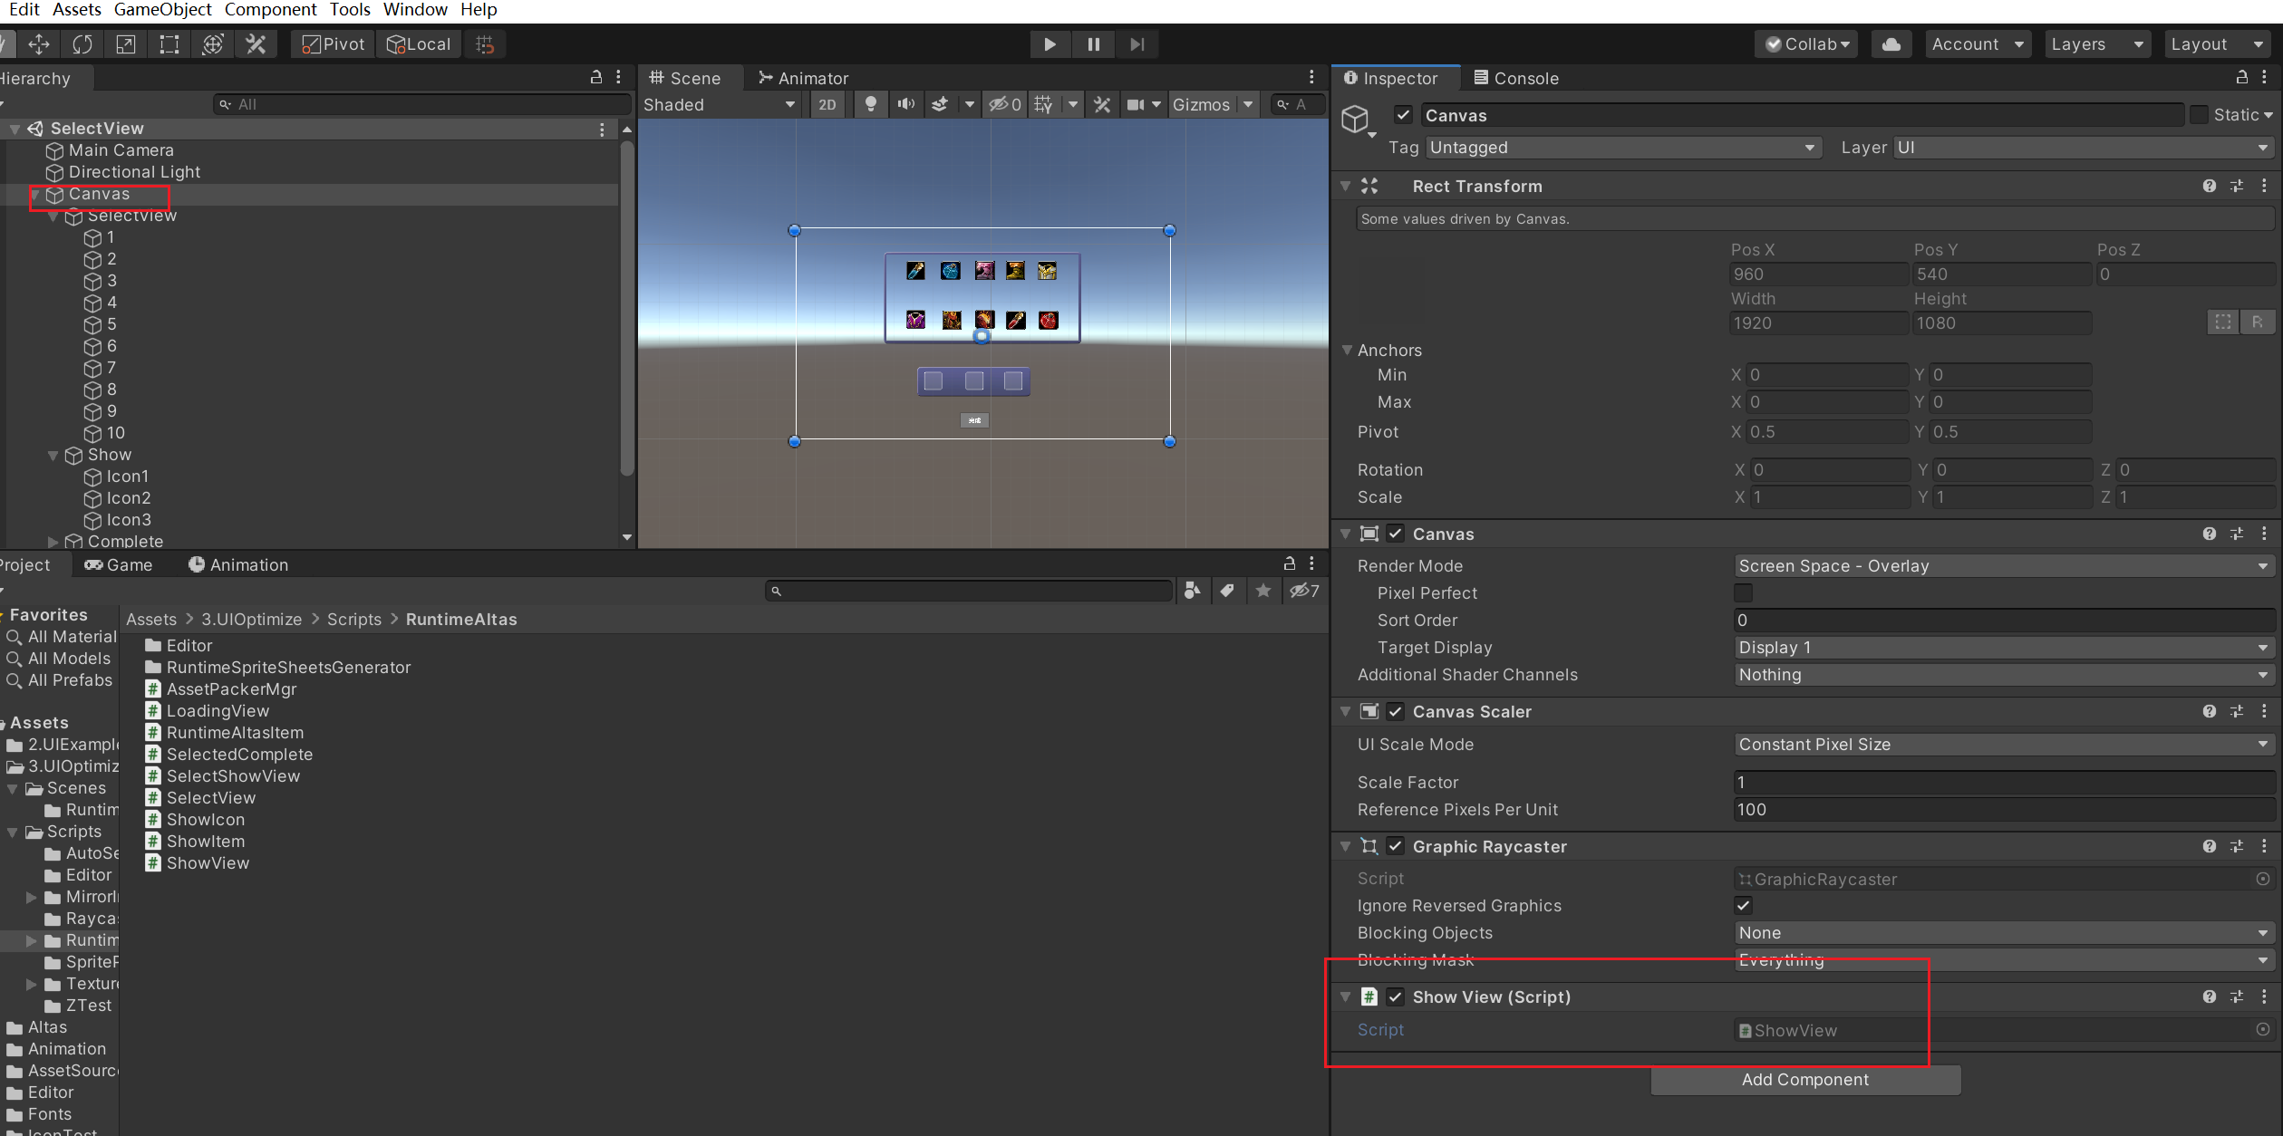Open Rect Transform preset icon
2283x1136 pixels.
point(2237,186)
